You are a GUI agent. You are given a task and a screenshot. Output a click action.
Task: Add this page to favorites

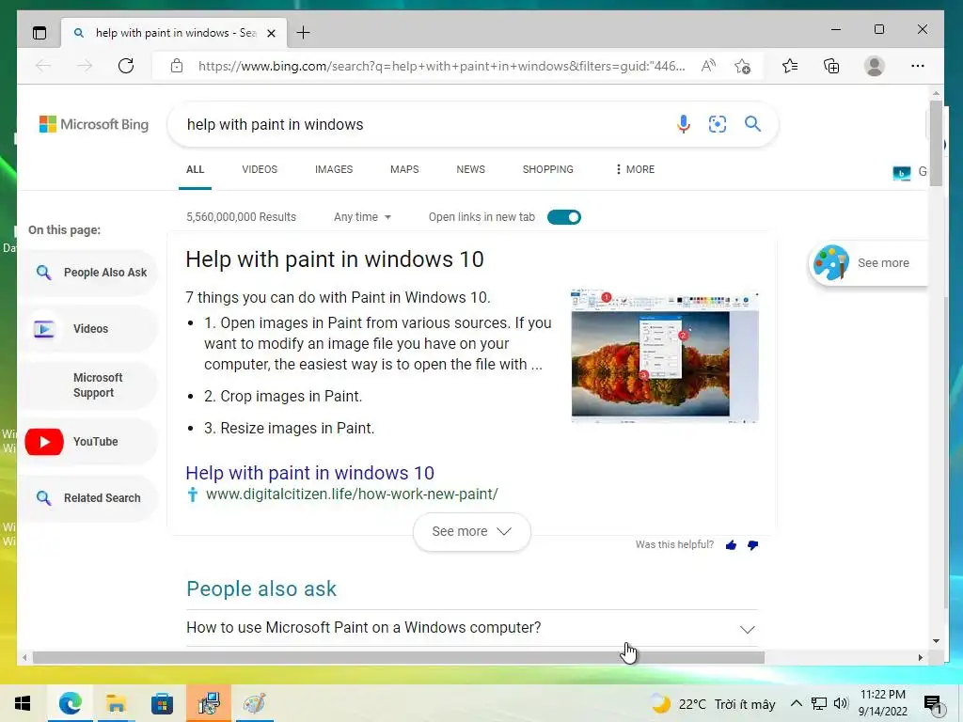[x=743, y=66]
